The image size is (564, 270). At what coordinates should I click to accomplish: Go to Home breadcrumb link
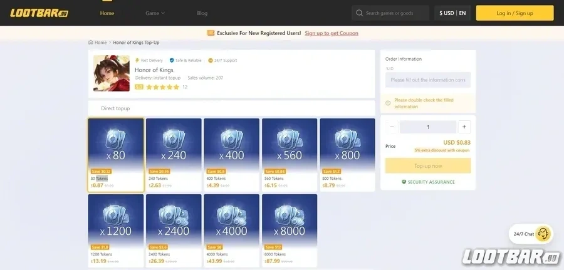tap(100, 43)
